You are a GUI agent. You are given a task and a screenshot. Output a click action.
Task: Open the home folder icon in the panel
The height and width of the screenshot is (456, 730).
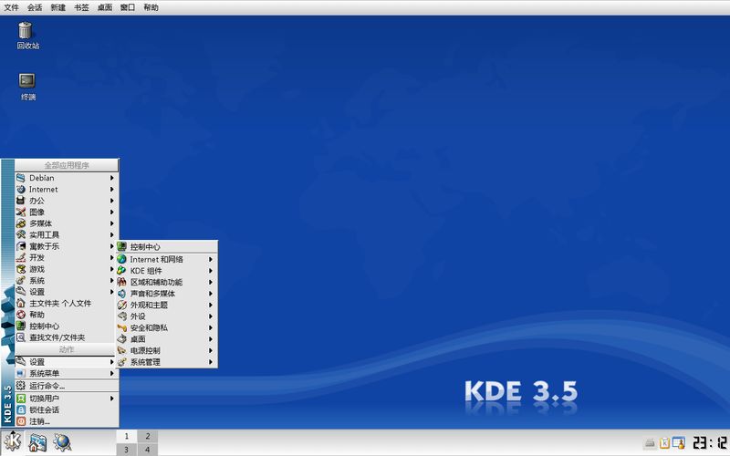pos(38,442)
